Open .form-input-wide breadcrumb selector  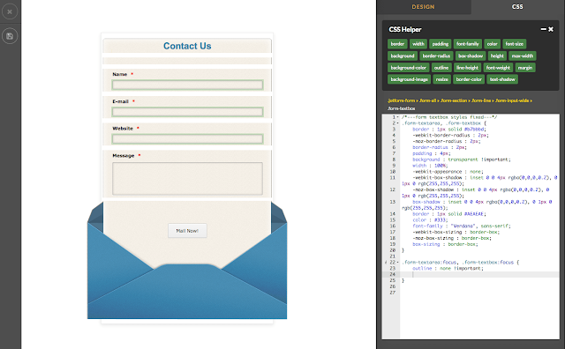click(512, 100)
